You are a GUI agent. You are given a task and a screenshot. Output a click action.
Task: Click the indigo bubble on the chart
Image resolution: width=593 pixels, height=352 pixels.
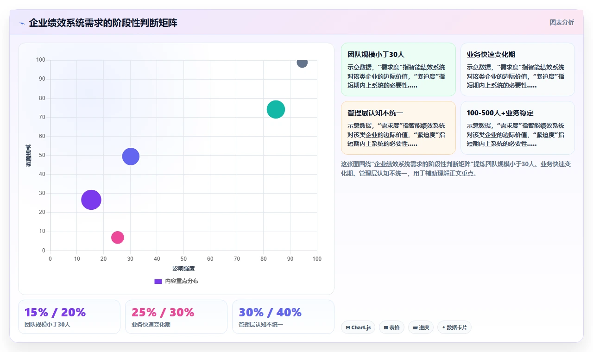click(x=131, y=157)
